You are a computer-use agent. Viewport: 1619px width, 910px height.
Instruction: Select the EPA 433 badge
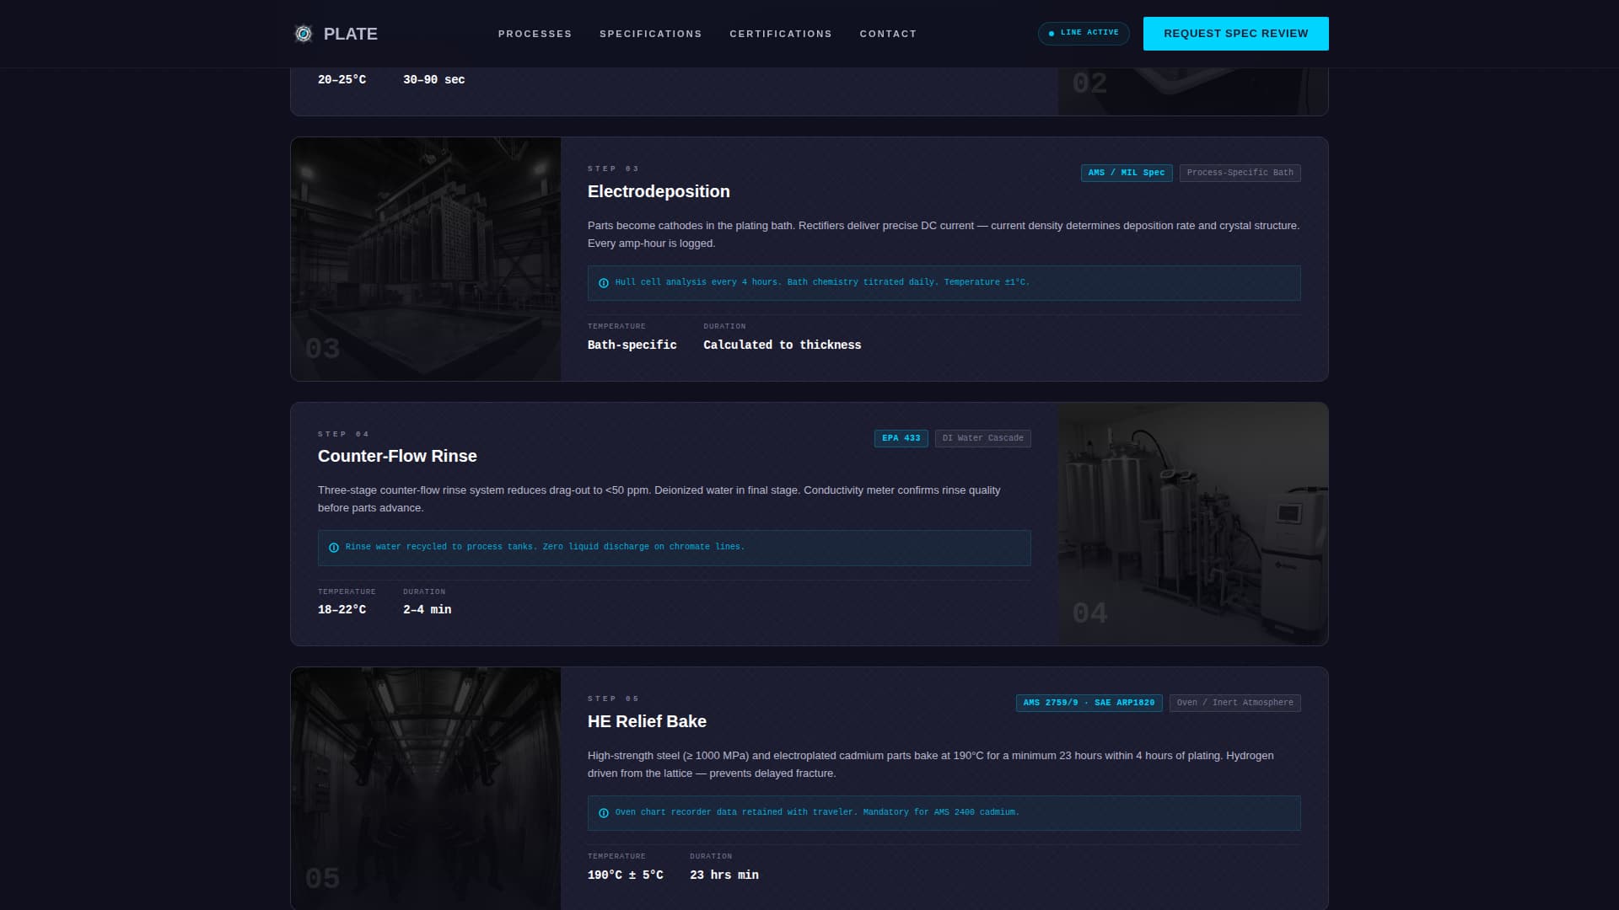(x=901, y=438)
